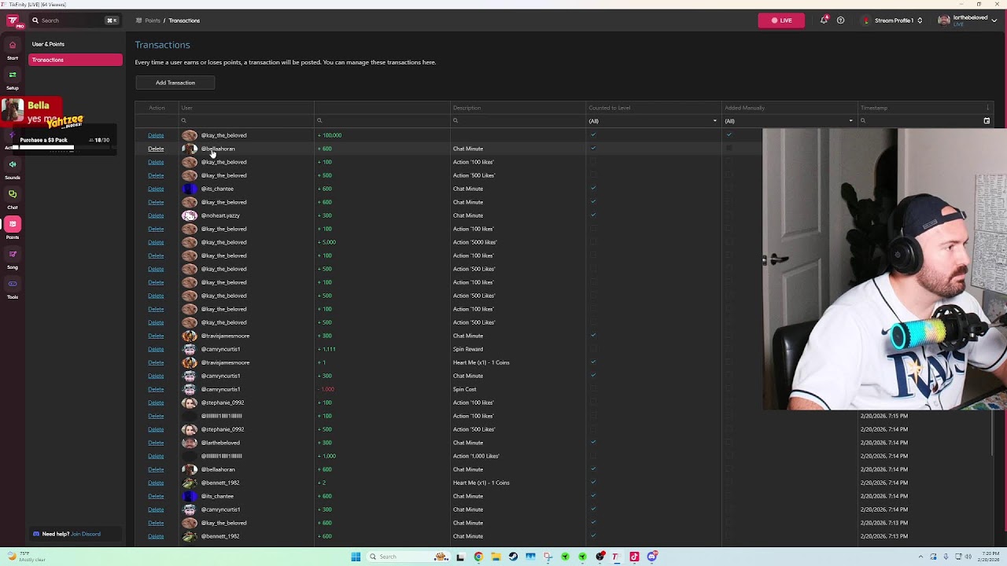The height and width of the screenshot is (566, 1007).
Task: Expand the Added Manually filter dropdown
Action: point(850,121)
